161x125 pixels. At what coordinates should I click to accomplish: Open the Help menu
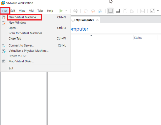50,11
